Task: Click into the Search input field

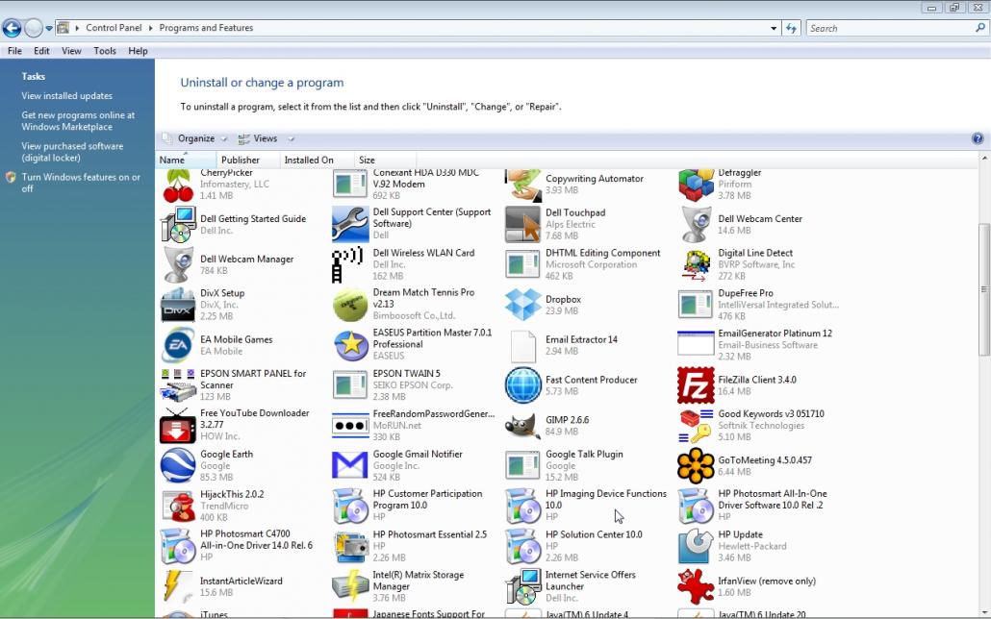Action: tap(891, 29)
